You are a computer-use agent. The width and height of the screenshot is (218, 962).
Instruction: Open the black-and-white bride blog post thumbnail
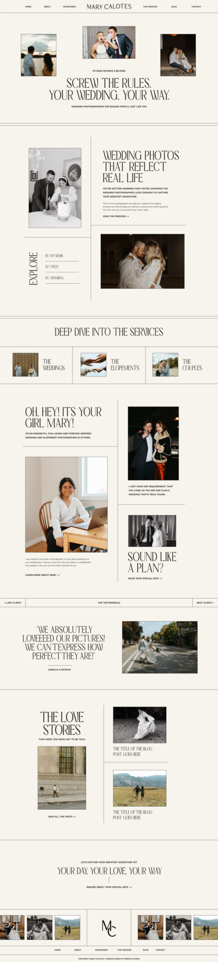(x=140, y=724)
